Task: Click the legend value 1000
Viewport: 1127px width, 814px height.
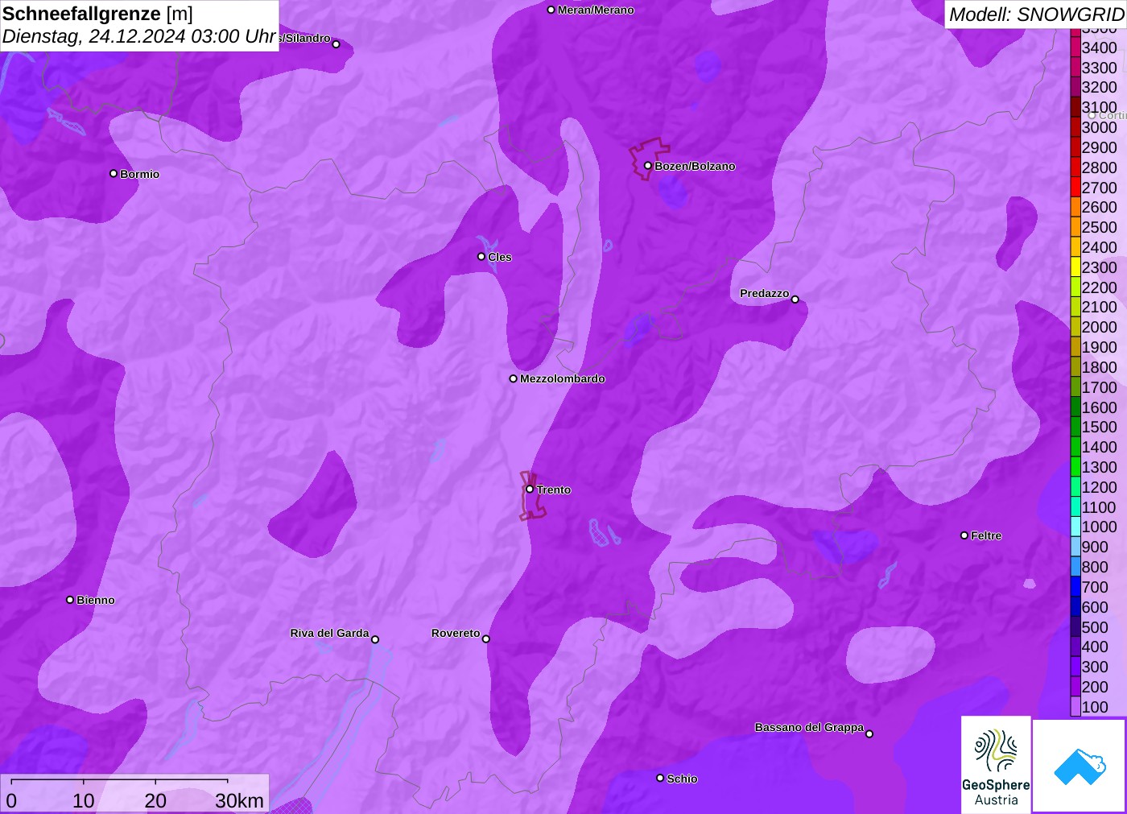Action: (1100, 527)
